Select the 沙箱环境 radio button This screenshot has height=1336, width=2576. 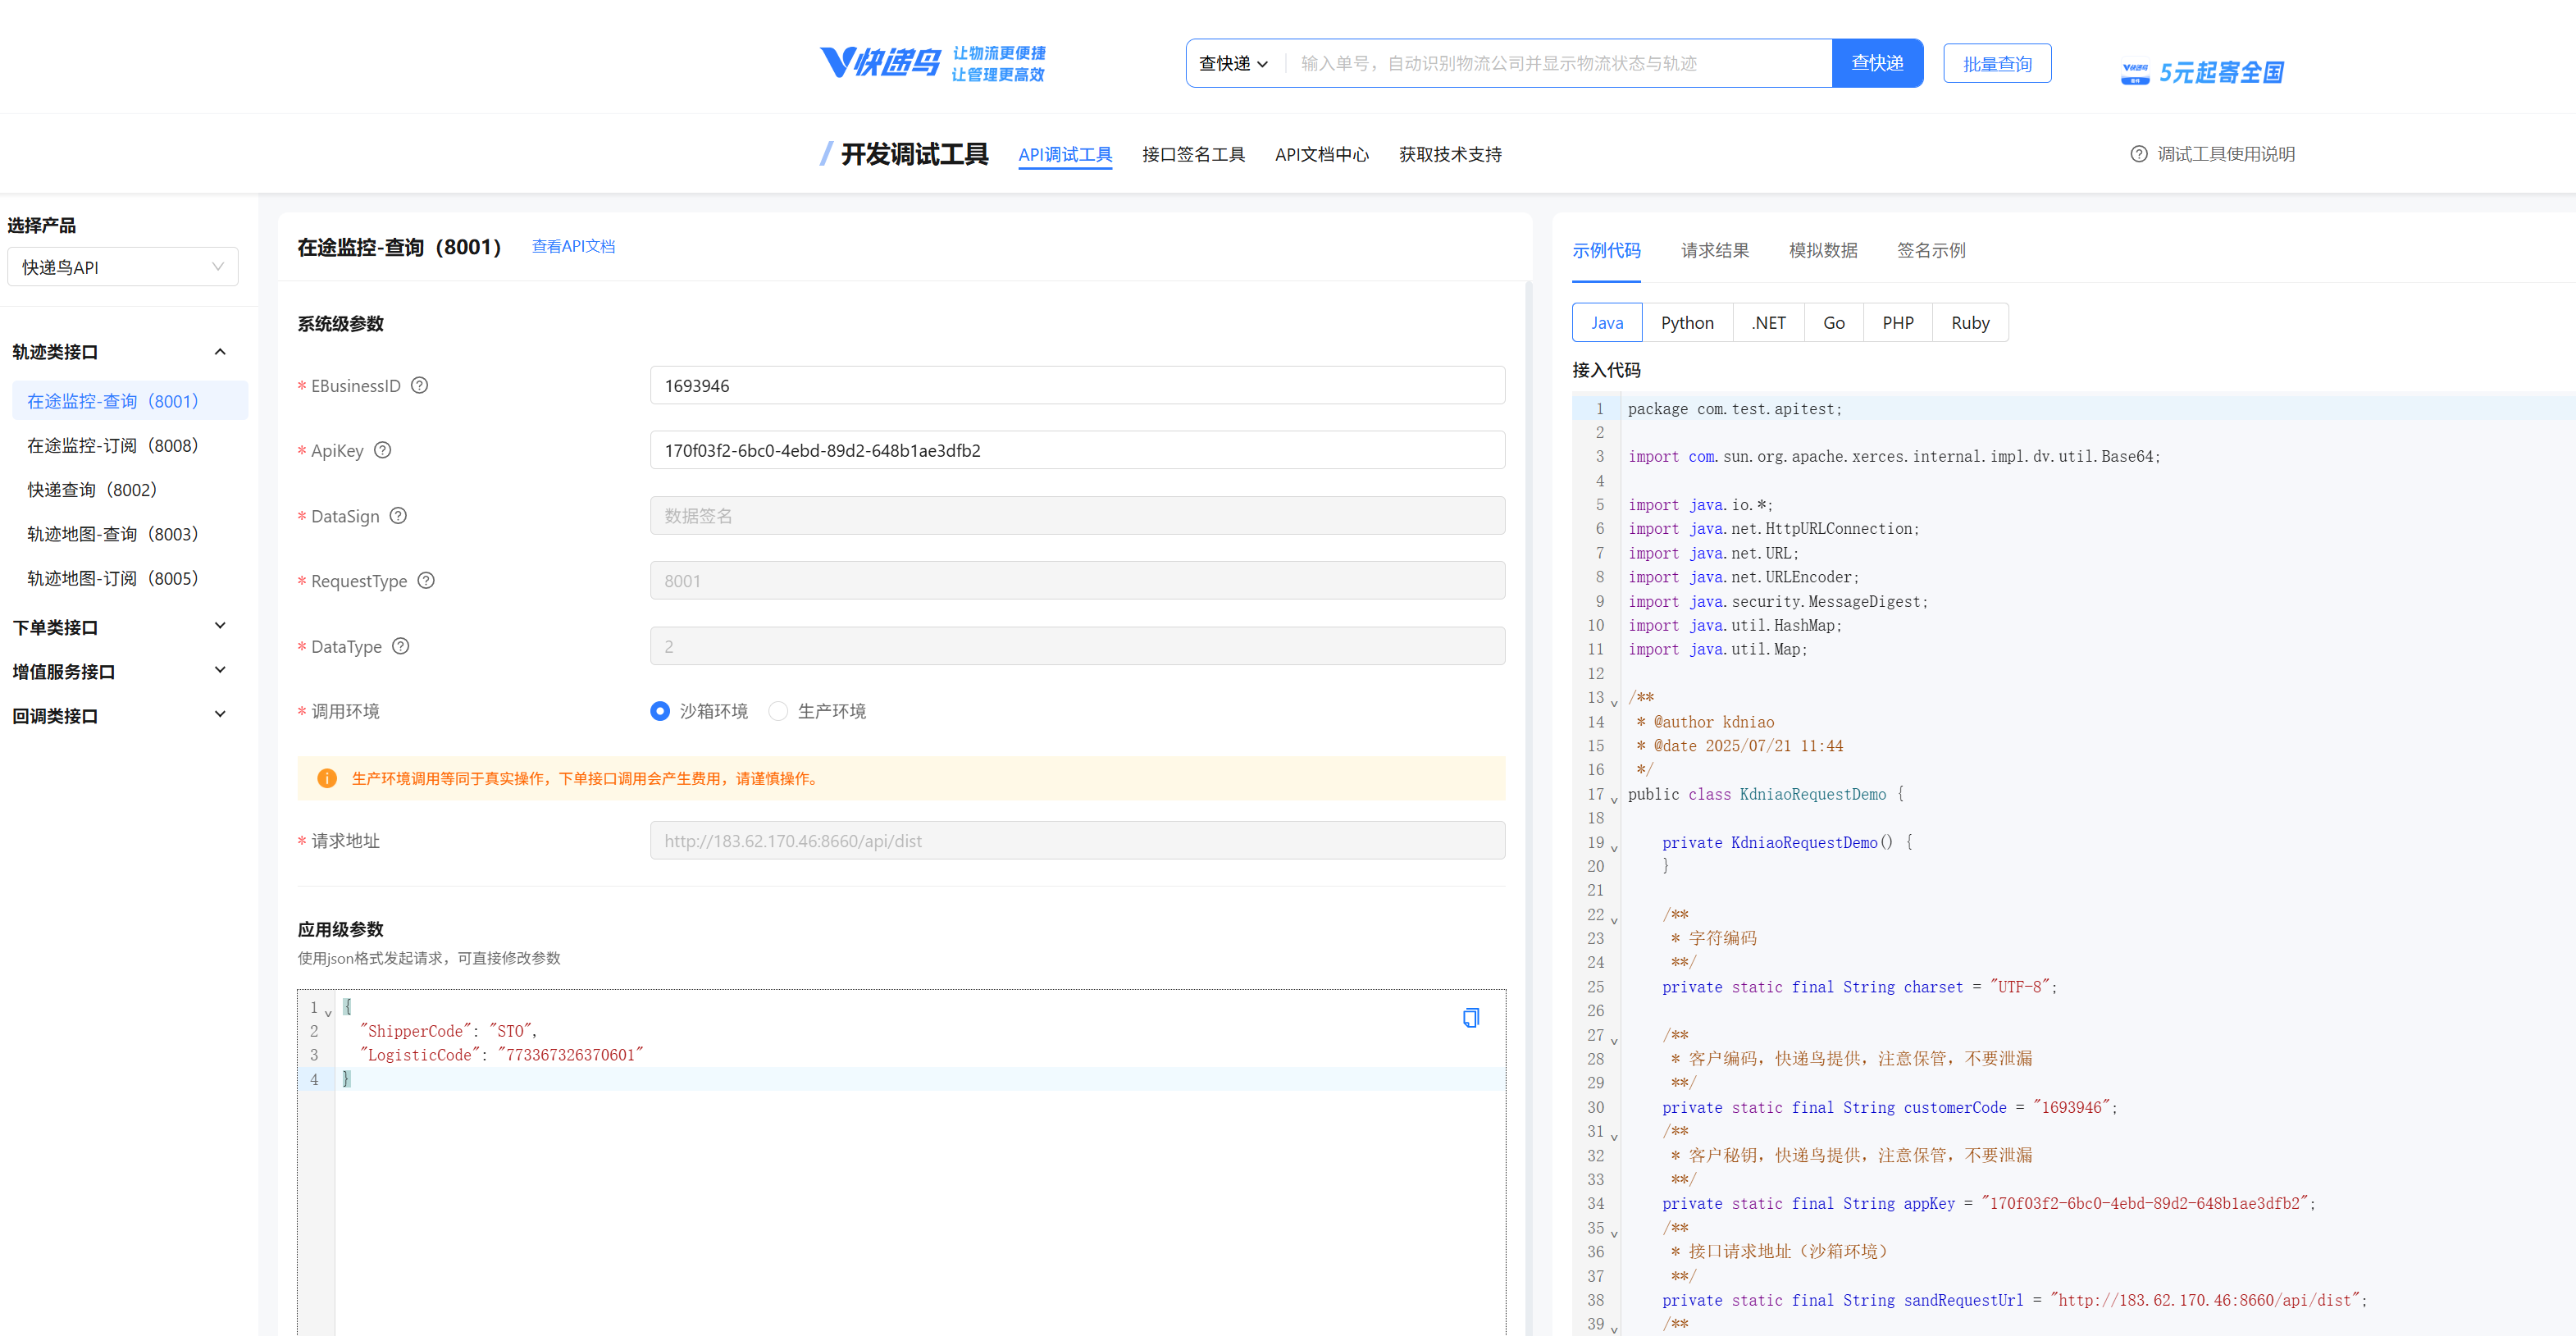click(660, 711)
